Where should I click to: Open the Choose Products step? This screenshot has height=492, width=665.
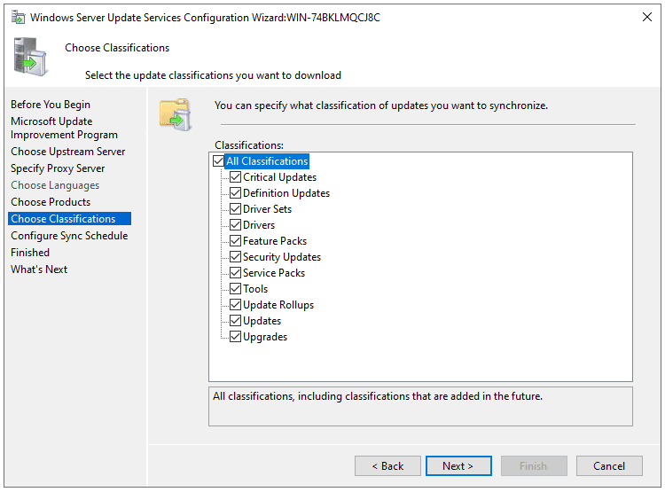[x=51, y=202]
